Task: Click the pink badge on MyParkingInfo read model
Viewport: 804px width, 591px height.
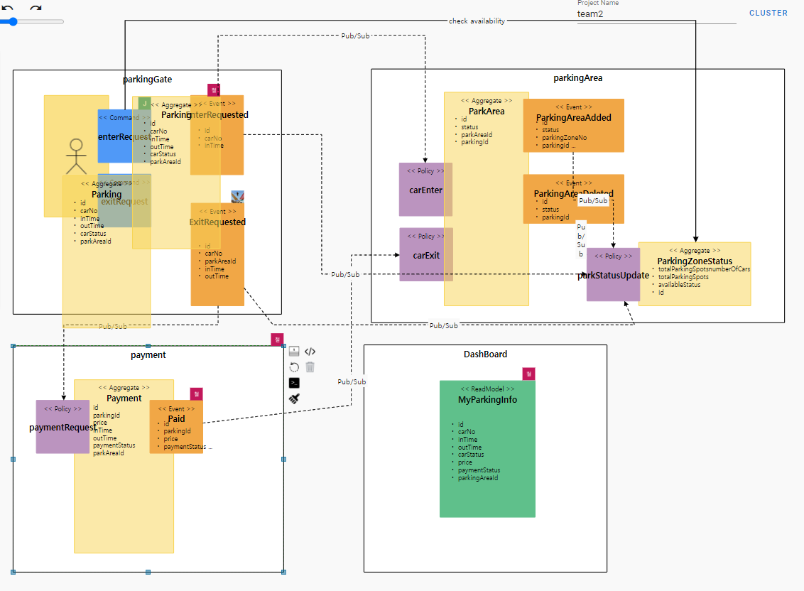Action: point(528,374)
